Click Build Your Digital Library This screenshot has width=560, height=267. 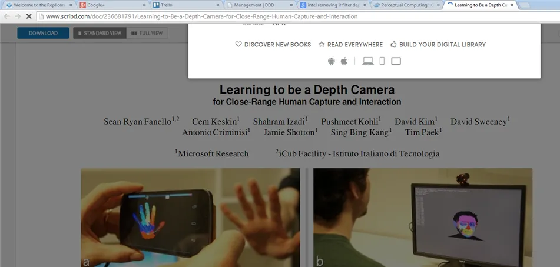pyautogui.click(x=438, y=45)
